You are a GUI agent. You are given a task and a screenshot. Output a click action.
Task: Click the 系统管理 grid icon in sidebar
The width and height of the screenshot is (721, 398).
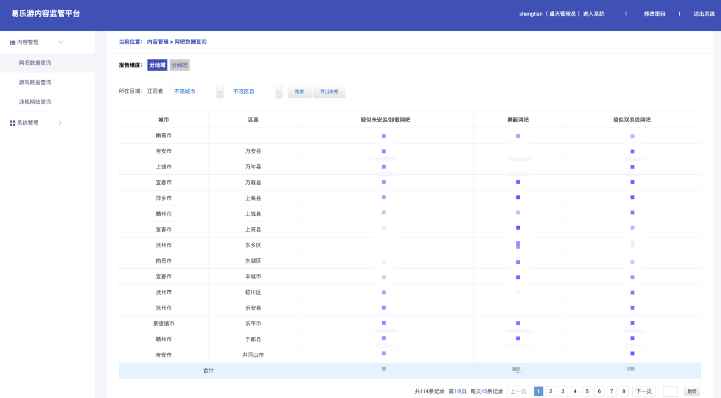point(13,123)
